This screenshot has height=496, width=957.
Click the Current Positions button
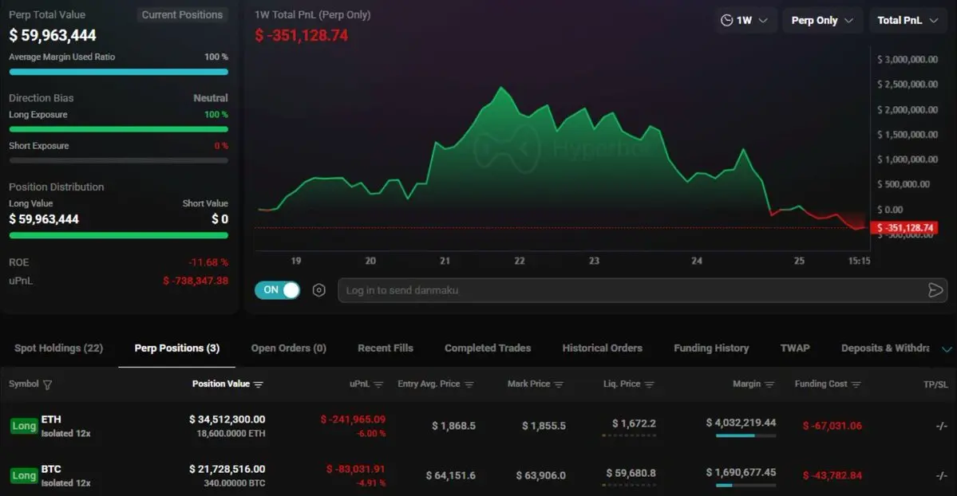click(x=182, y=14)
